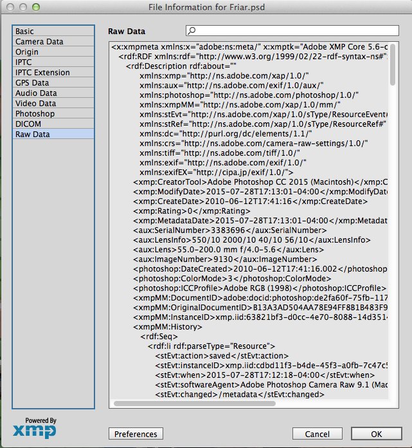The image size is (412, 448).
Task: Click the xmp:Rating line
Action: (x=192, y=211)
